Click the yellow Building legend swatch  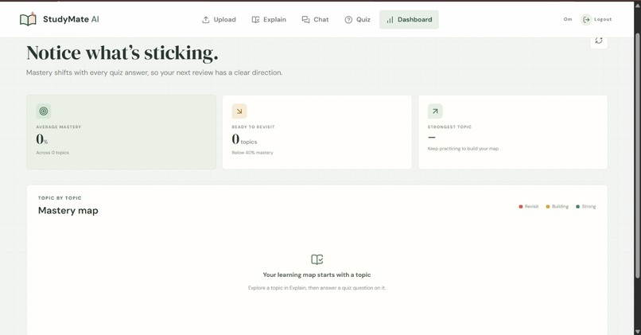click(x=548, y=207)
